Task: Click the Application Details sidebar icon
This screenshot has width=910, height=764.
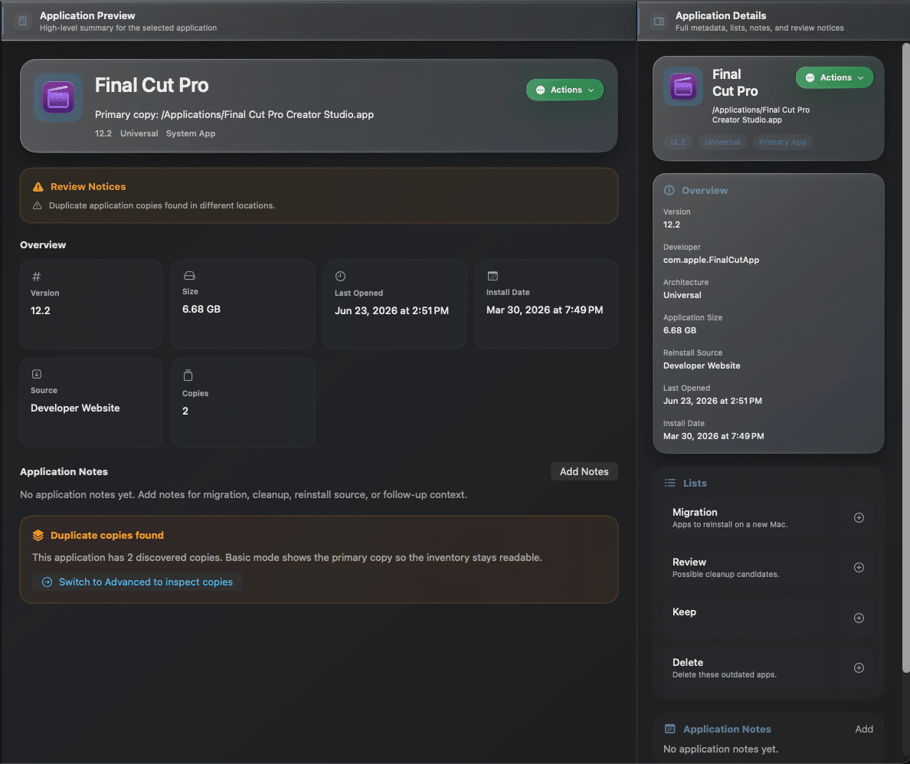Action: tap(659, 21)
